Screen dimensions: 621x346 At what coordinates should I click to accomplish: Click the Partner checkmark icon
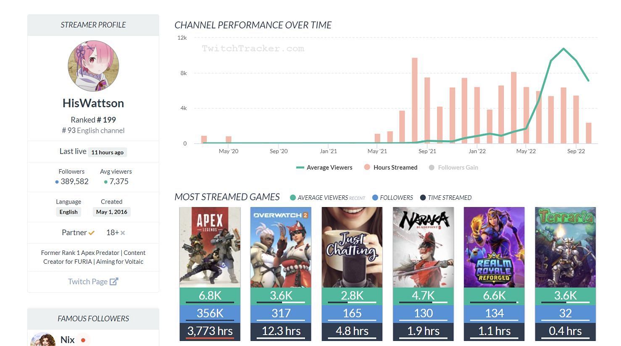[92, 233]
